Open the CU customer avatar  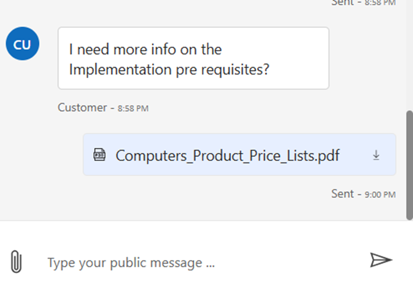pos(22,44)
